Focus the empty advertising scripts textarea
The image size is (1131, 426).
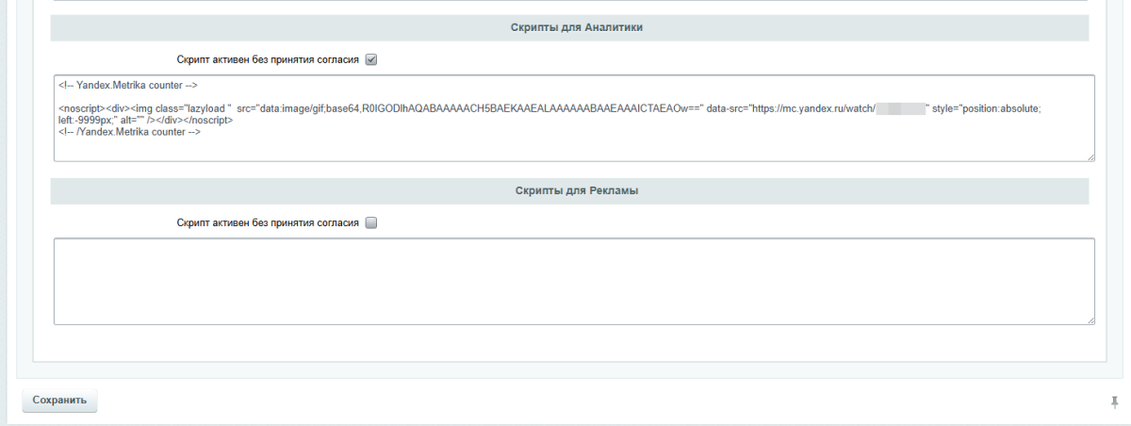[x=573, y=281]
